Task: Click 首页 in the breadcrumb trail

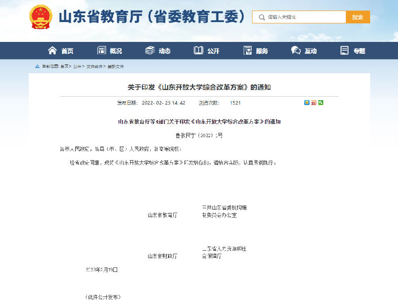Action: pos(65,67)
